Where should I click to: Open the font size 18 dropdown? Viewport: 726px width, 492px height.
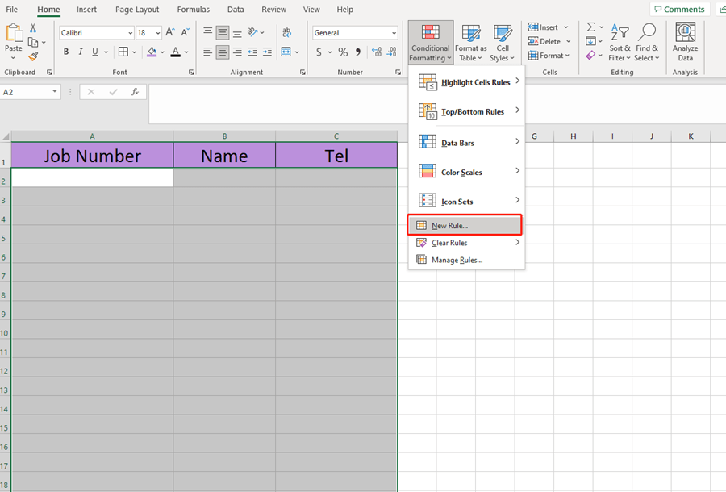[x=158, y=33]
